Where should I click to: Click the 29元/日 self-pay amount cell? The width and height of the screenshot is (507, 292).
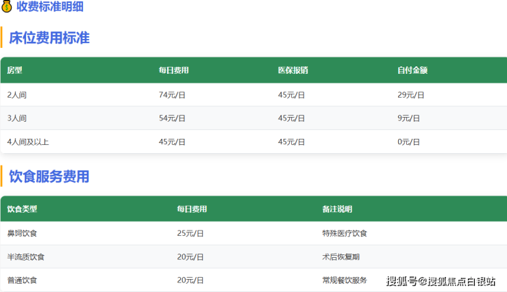coord(410,95)
